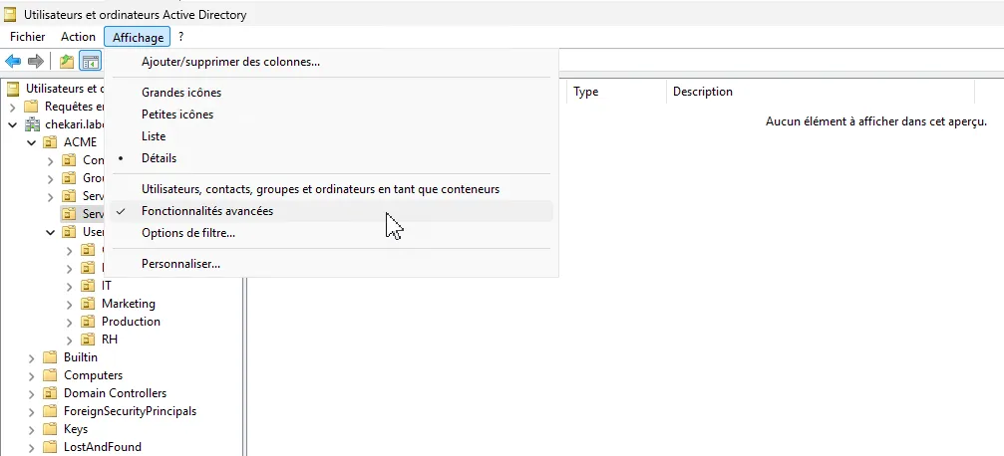
Task: Choose Ajouter/supprimer des colonnes menu entry
Action: 230,62
